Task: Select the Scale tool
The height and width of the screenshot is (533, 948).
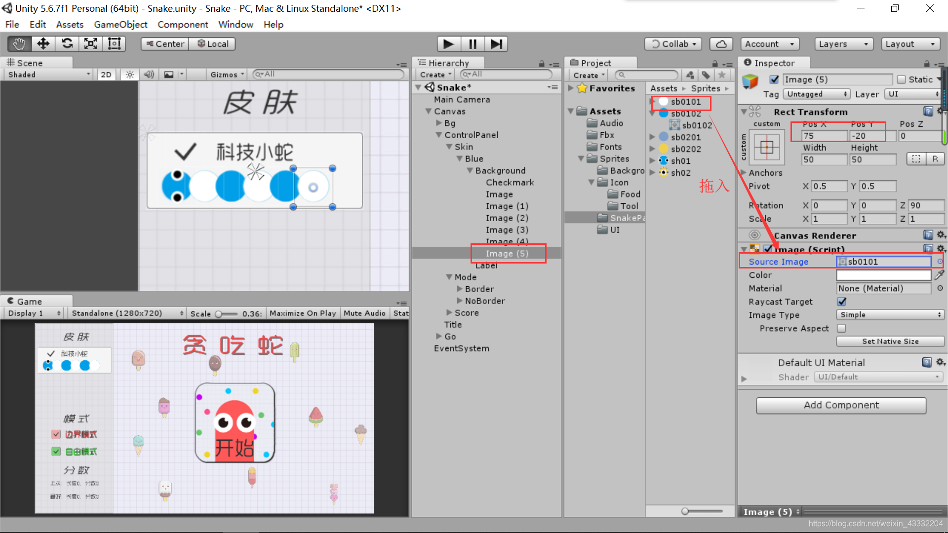Action: click(91, 44)
